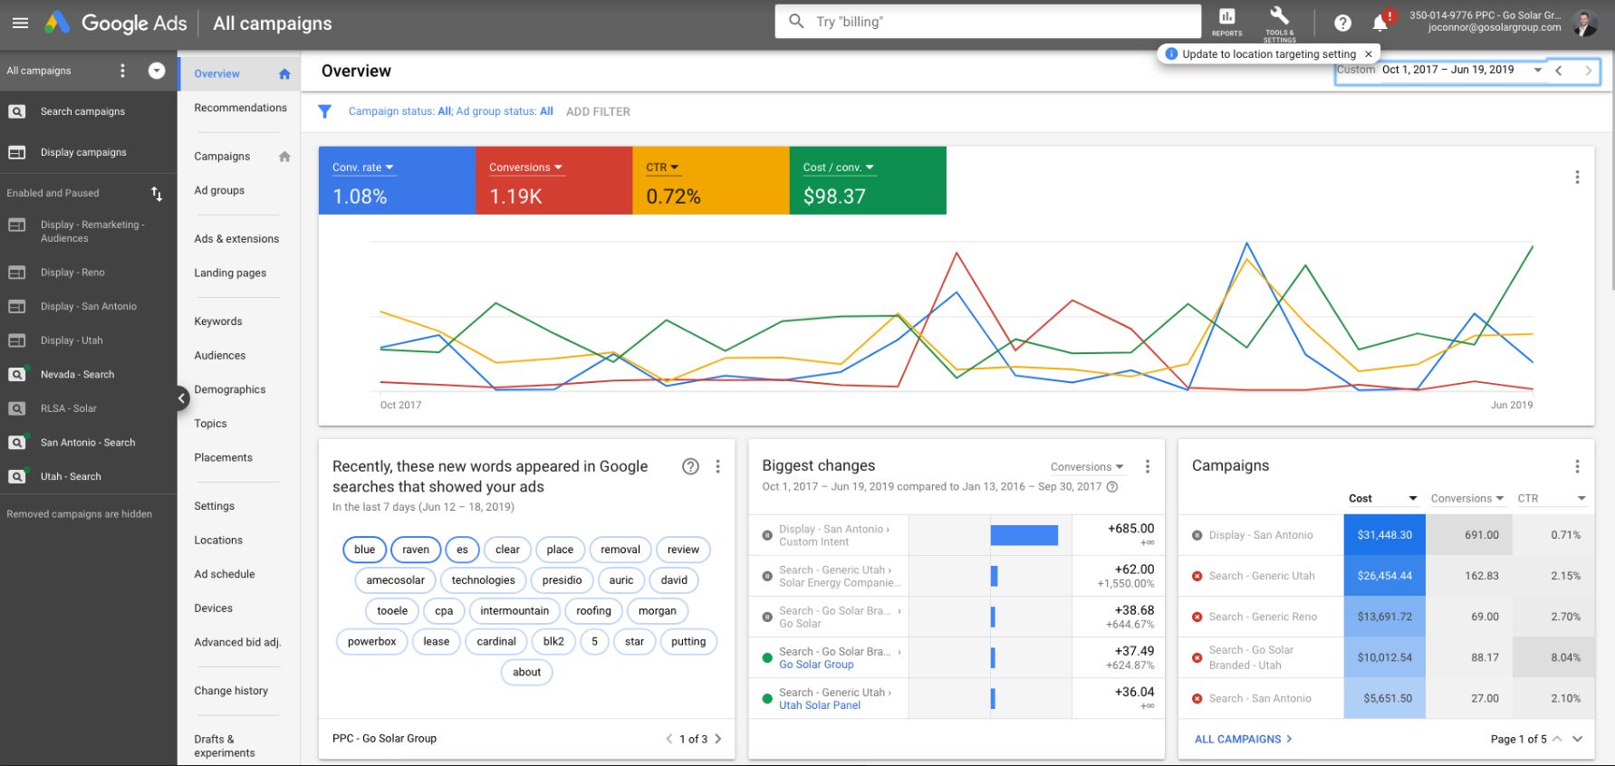The height and width of the screenshot is (766, 1615).
Task: Select the 'intermountain' word chip
Action: pos(514,611)
